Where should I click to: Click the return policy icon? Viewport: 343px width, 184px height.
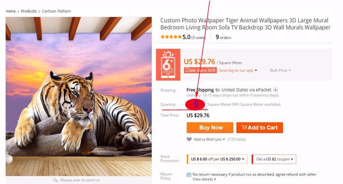click(189, 175)
